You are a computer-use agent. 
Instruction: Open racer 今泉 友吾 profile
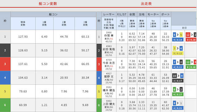109,63
